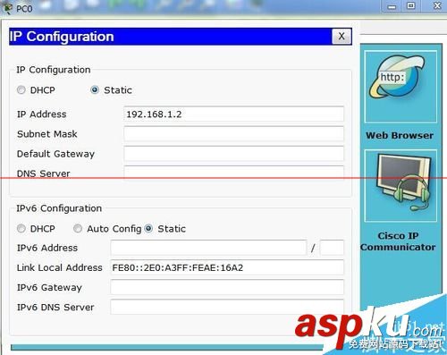Click the IPv6 Address field
The height and width of the screenshot is (355, 447).
[x=208, y=248]
